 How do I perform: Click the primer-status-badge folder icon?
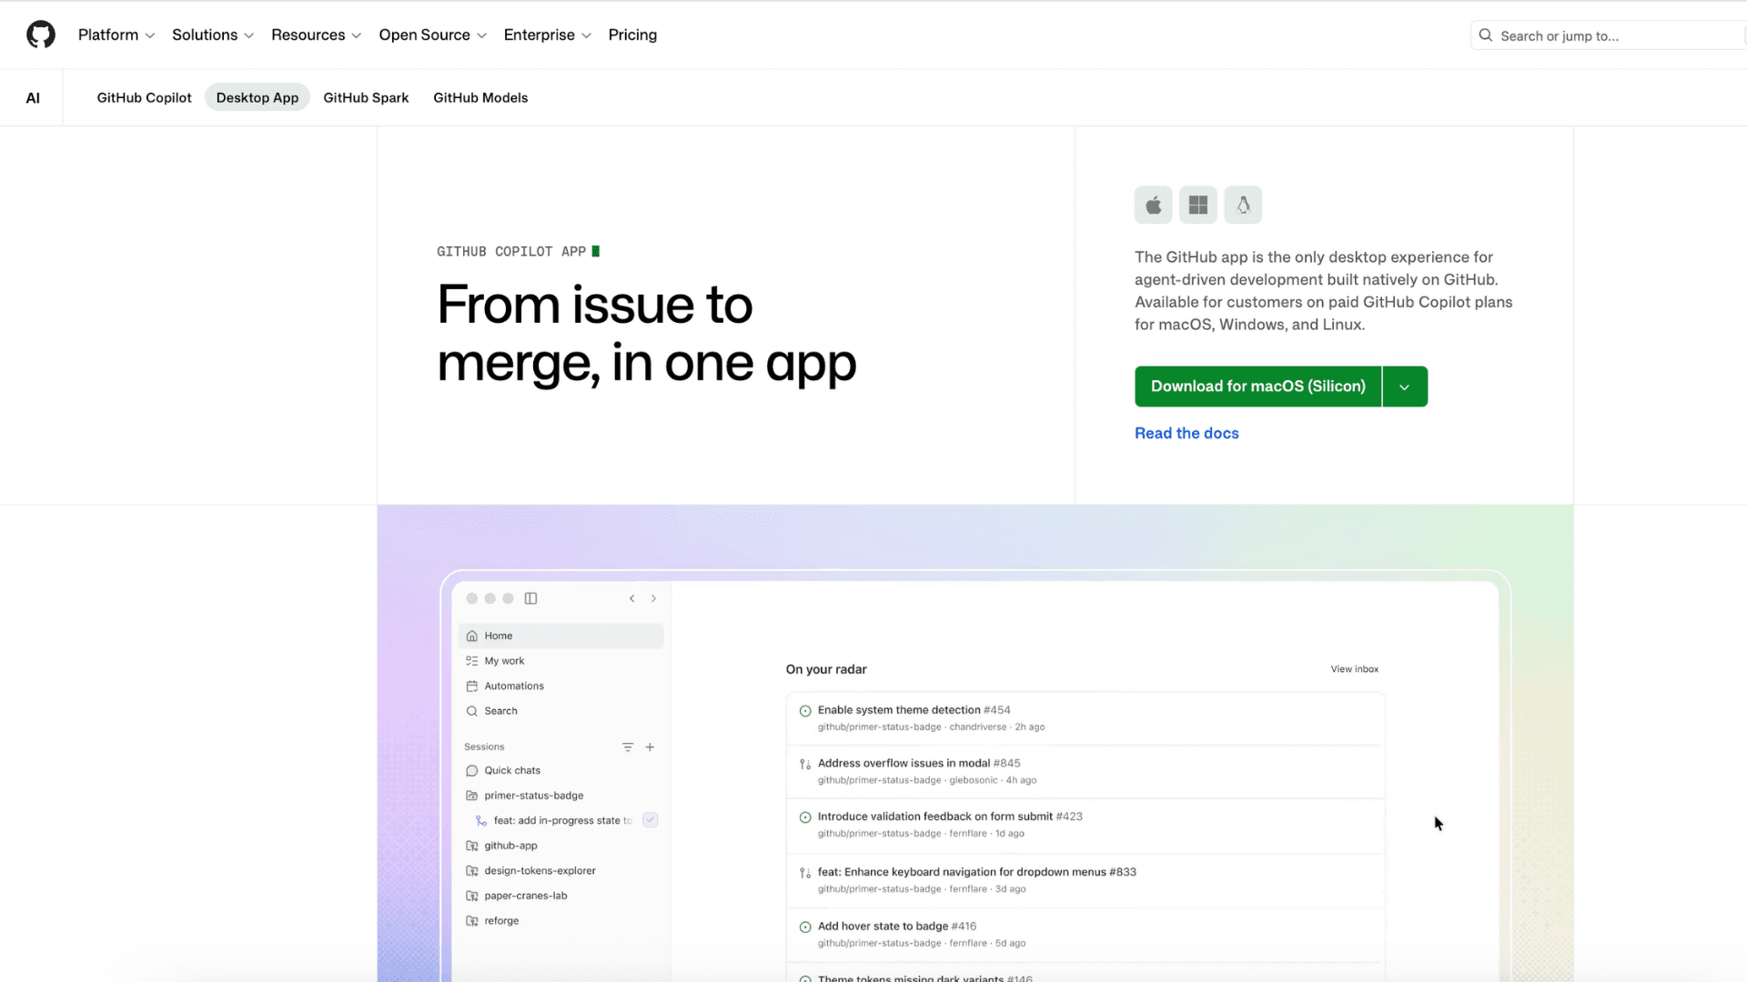pyautogui.click(x=471, y=796)
